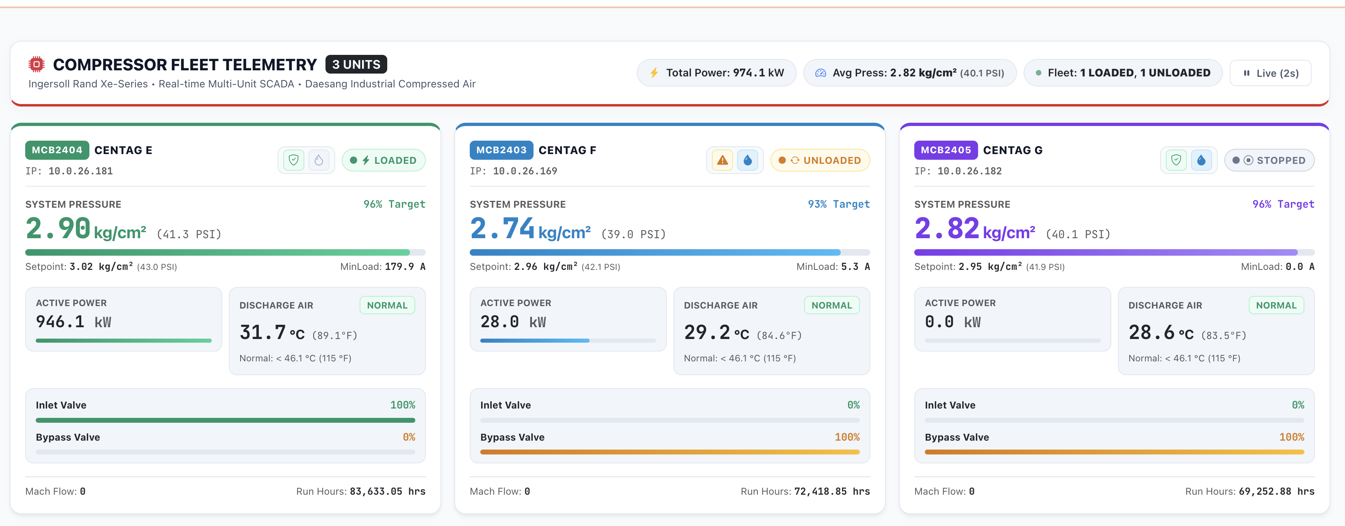
Task: Click the NORMAL badge on CENTAG E discharge air
Action: click(387, 306)
